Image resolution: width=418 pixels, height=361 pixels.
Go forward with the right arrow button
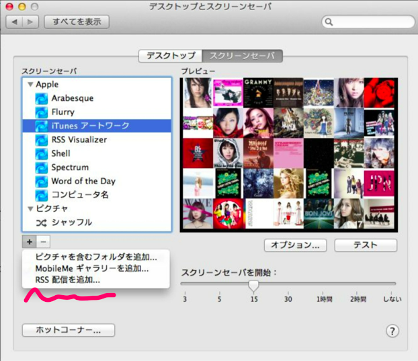pos(30,22)
